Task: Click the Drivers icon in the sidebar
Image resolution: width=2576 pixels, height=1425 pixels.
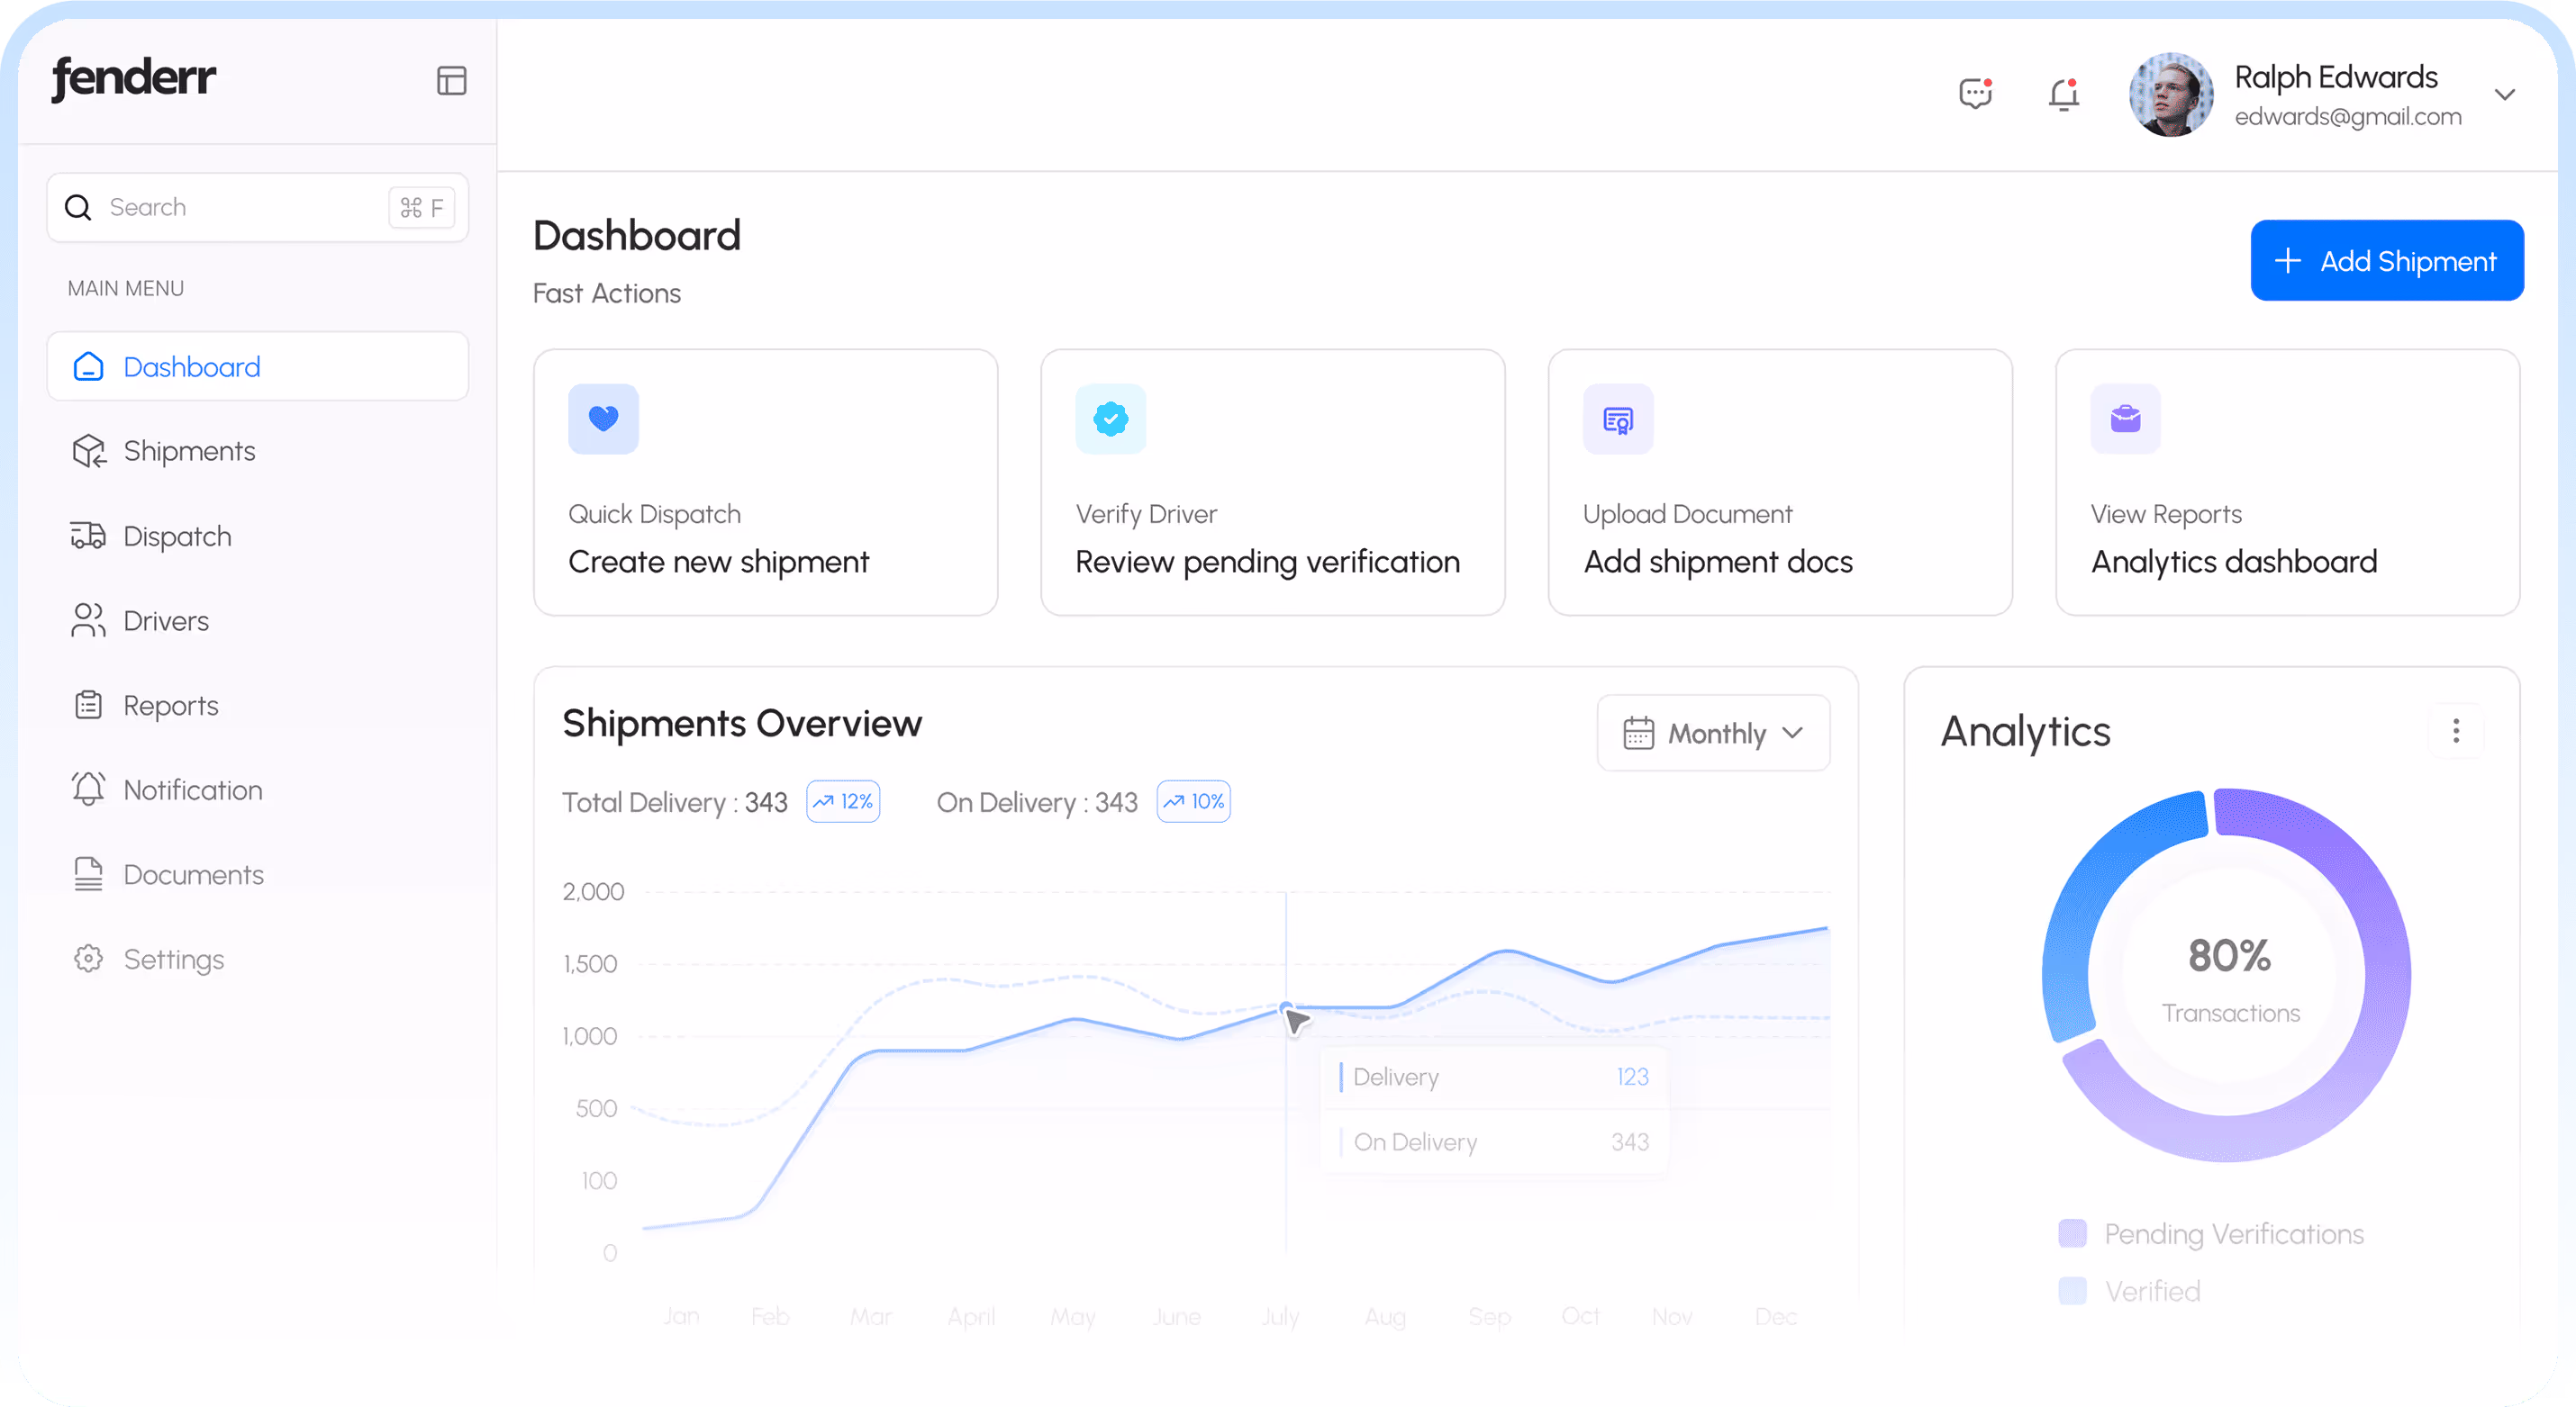Action: (88, 619)
